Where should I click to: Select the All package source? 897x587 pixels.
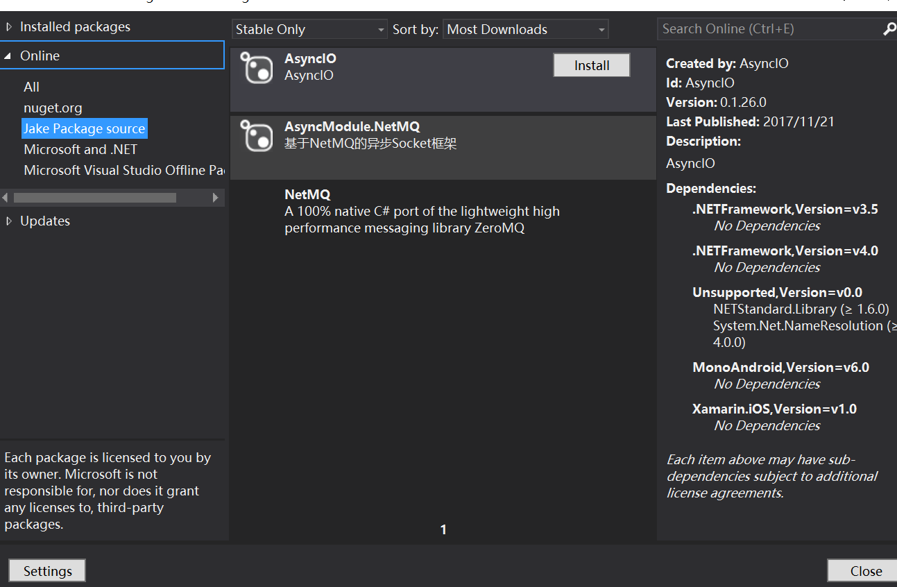pos(31,87)
